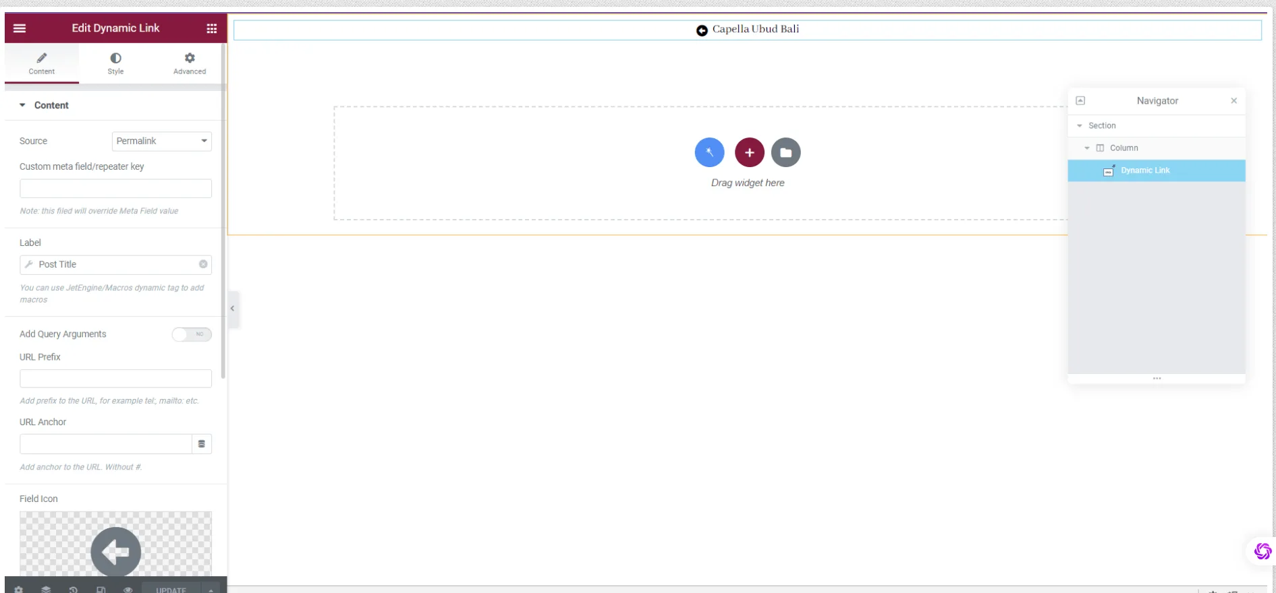The height and width of the screenshot is (593, 1276).
Task: Click the Navigator bottom resize handle dots
Action: (1157, 379)
